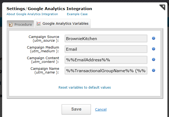Select the Google Analytics Variables tab
Viewport: 169px width, 117px height.
62,24
